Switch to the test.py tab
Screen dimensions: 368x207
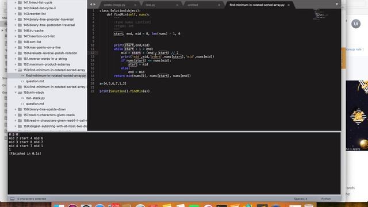(x=150, y=5)
